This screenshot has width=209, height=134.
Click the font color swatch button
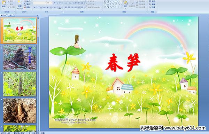[60, 8]
